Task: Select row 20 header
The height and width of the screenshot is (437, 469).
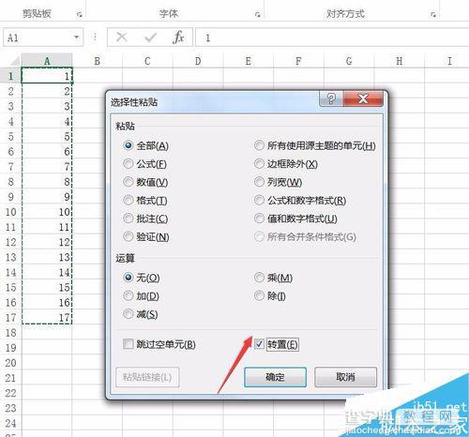Action: [11, 363]
